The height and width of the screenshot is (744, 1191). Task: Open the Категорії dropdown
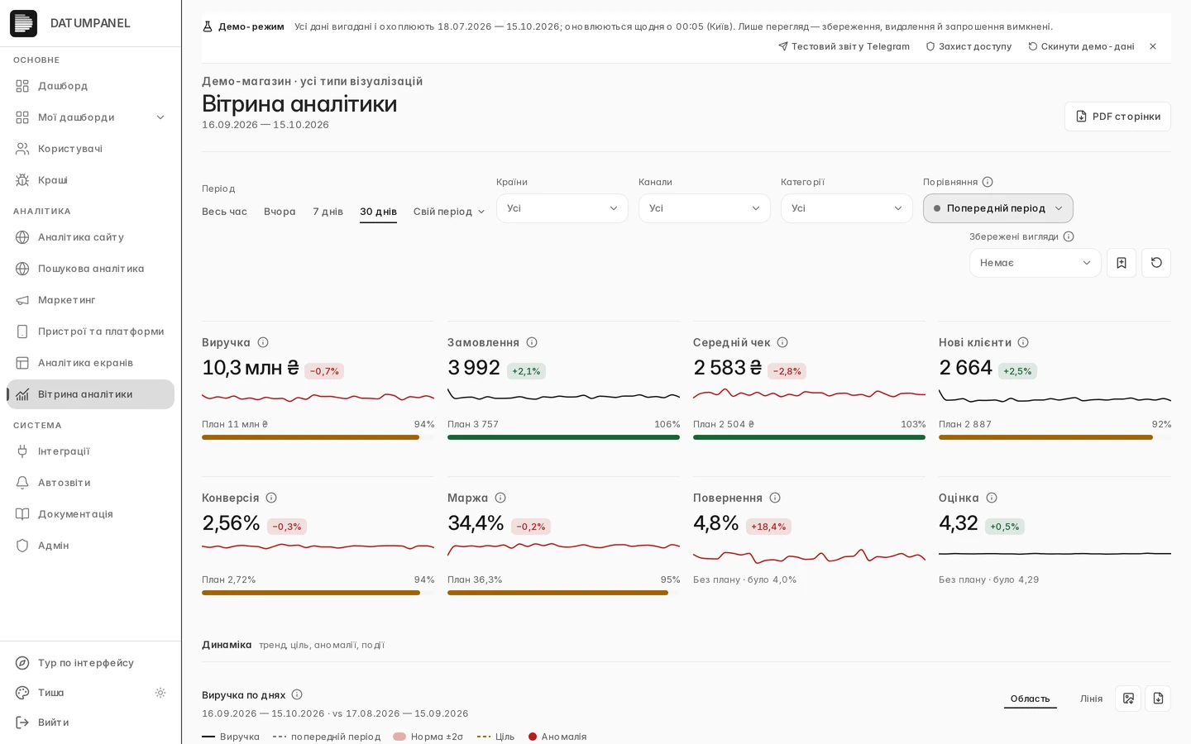coord(847,208)
